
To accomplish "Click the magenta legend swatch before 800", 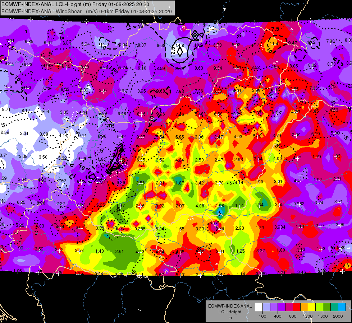I will coord(289,307).
